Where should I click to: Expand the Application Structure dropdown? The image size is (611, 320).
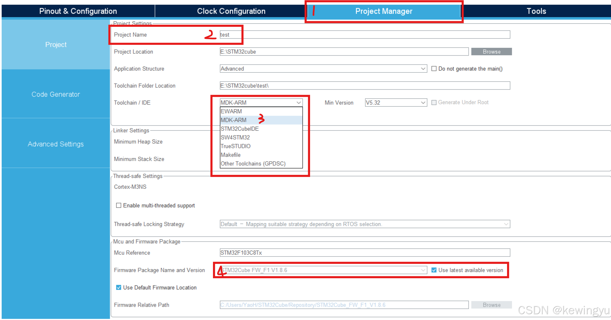[423, 69]
